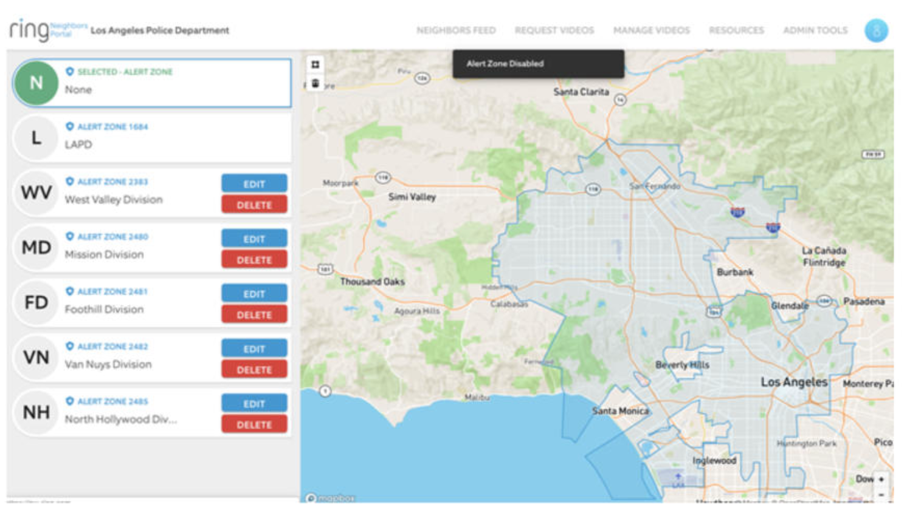The image size is (907, 510).
Task: Zoom in with the map plus button
Action: point(881,479)
